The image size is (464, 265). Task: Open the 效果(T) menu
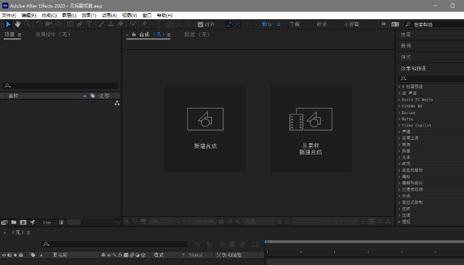[x=89, y=15]
